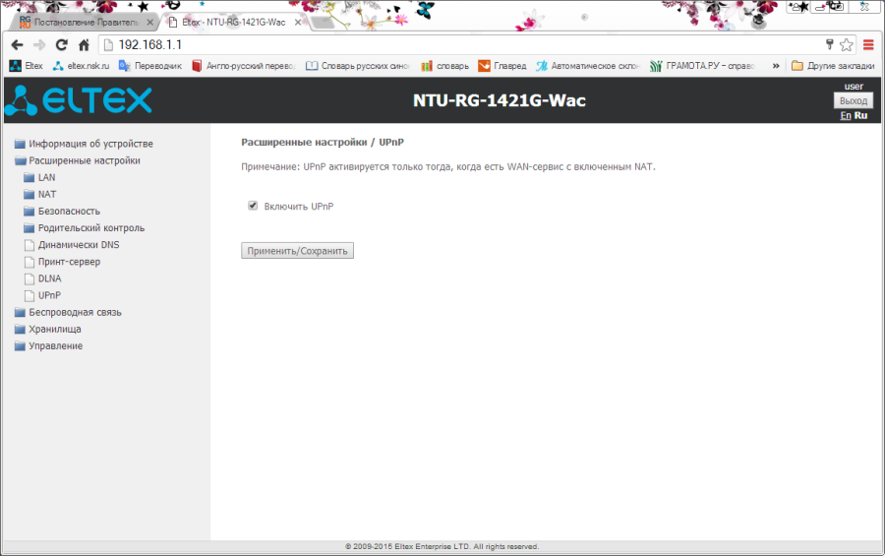Click the Eltex Enterprise copyright footer
This screenshot has height=556, width=885.
[442, 546]
